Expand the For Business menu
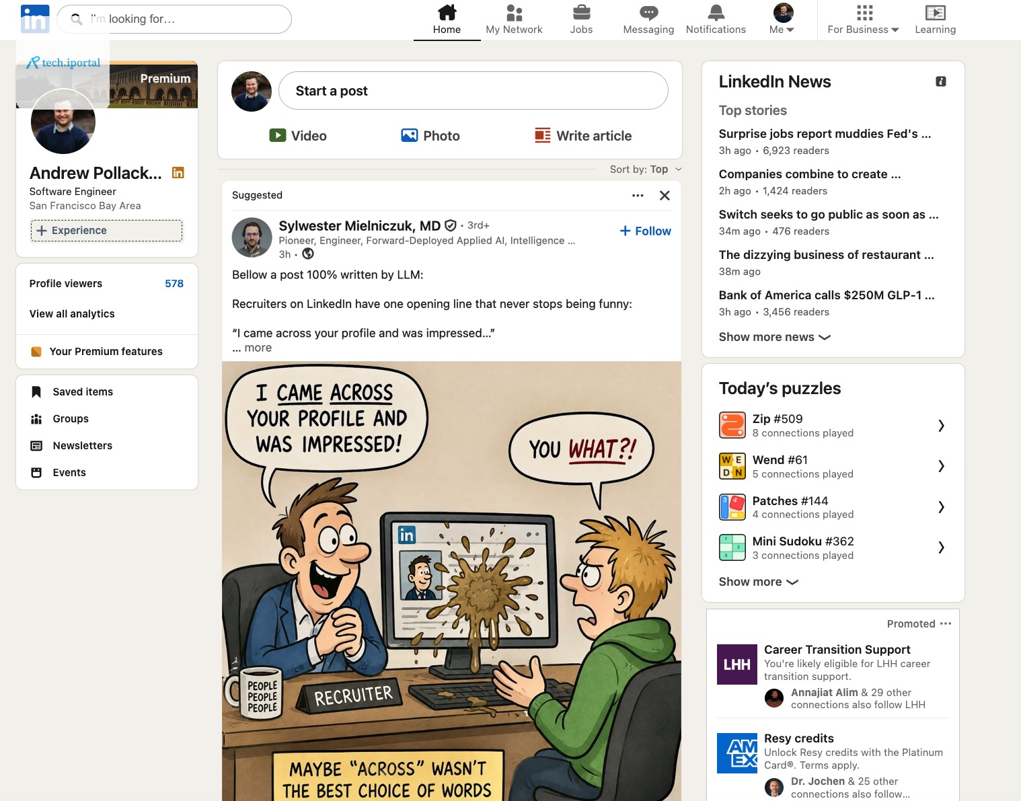The image size is (1021, 801). (863, 20)
